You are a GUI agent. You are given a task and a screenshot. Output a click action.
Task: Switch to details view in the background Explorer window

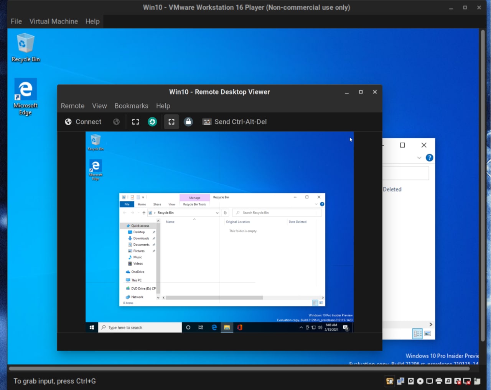click(417, 334)
